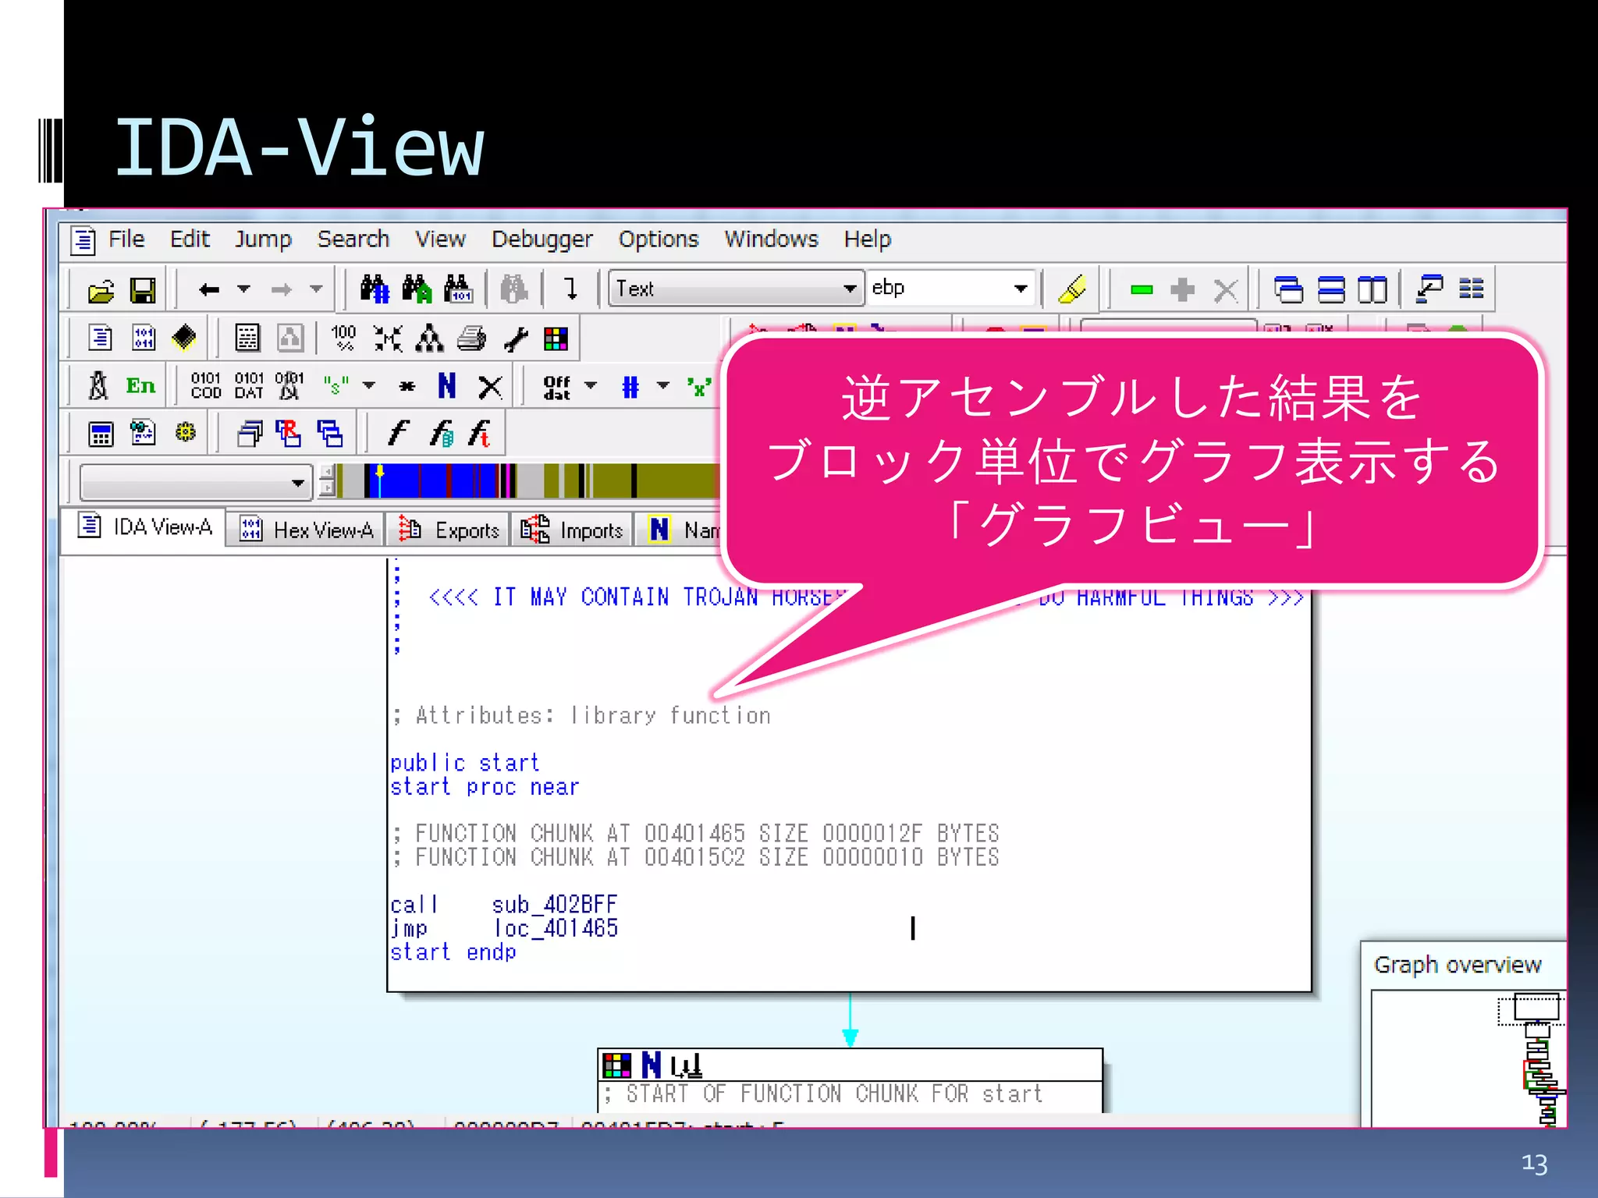Click the italic f function icon
This screenshot has width=1598, height=1198.
tap(399, 433)
